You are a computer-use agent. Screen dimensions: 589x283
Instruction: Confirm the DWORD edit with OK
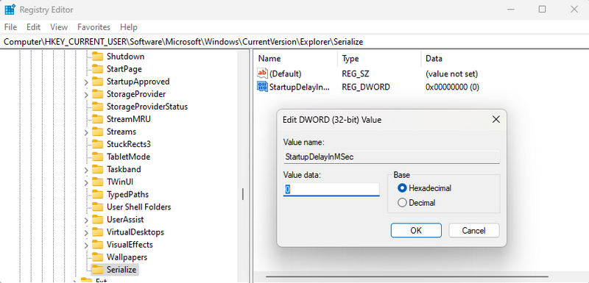point(416,231)
